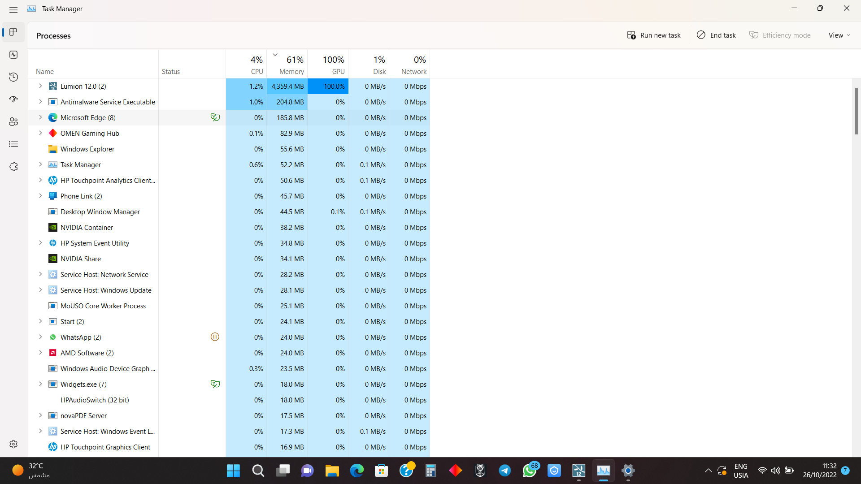Click the efficiency mode leaf on Microsoft Edge row
The image size is (861, 484).
(x=215, y=117)
